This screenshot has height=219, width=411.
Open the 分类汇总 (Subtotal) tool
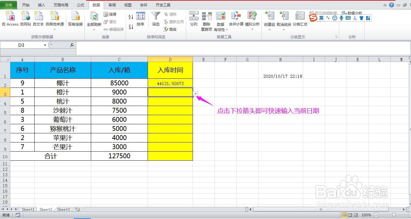[300, 19]
